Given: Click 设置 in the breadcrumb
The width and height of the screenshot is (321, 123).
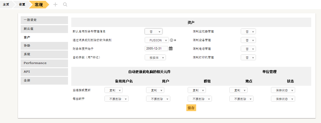Looking at the screenshot, I should click(x=22, y=5).
